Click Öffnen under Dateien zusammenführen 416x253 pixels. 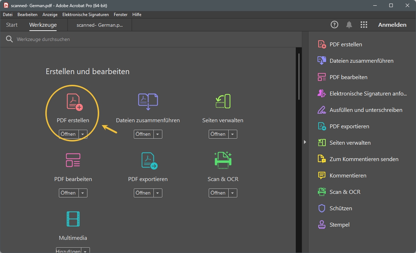click(143, 134)
